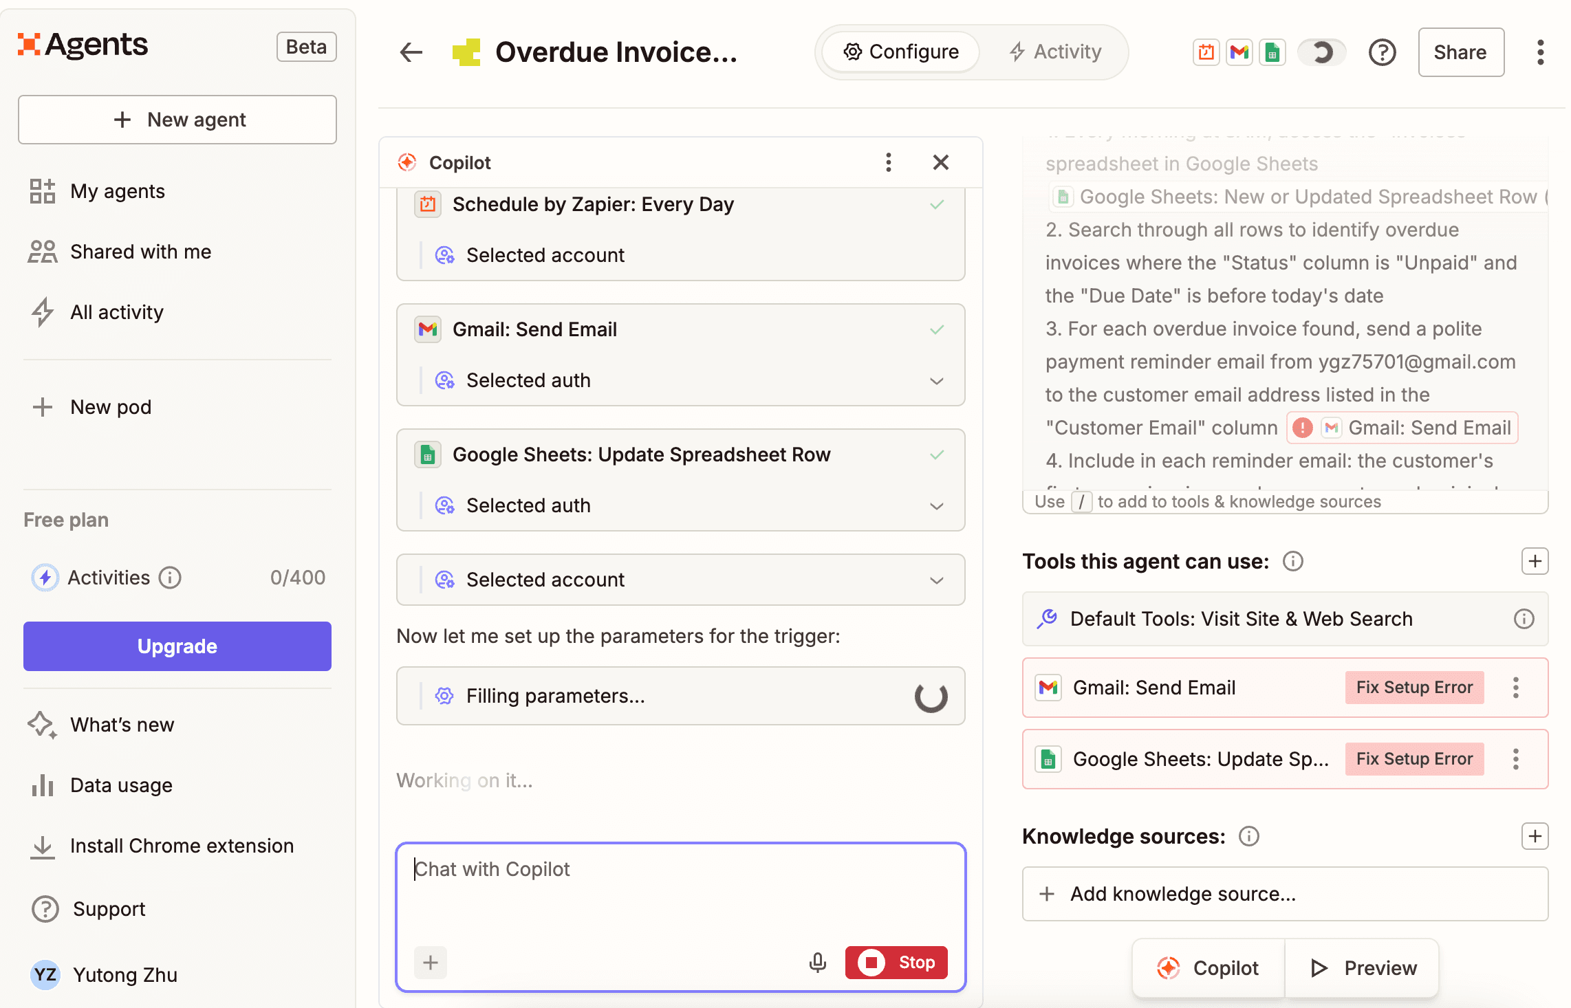The height and width of the screenshot is (1008, 1571).
Task: Switch to the Activity tab
Action: point(1055,52)
